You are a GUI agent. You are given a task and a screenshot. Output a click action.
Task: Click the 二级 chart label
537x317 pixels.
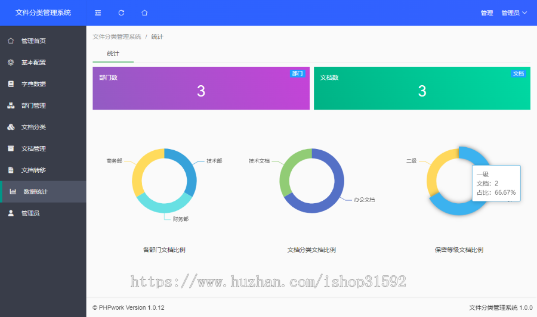point(412,161)
